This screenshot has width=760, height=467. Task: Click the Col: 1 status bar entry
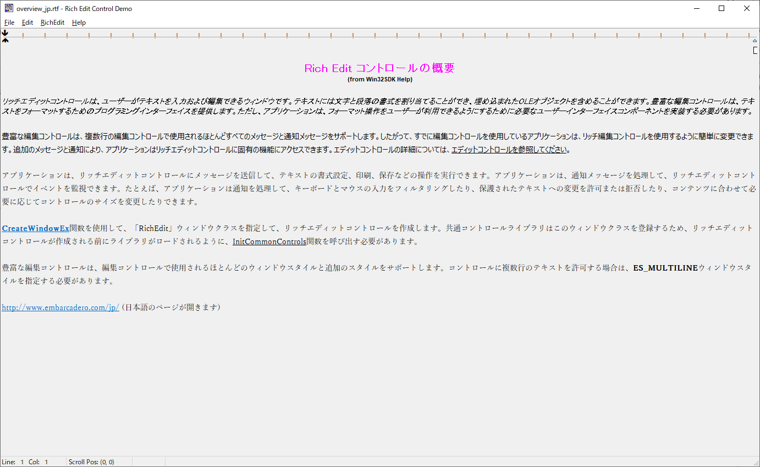click(x=38, y=462)
